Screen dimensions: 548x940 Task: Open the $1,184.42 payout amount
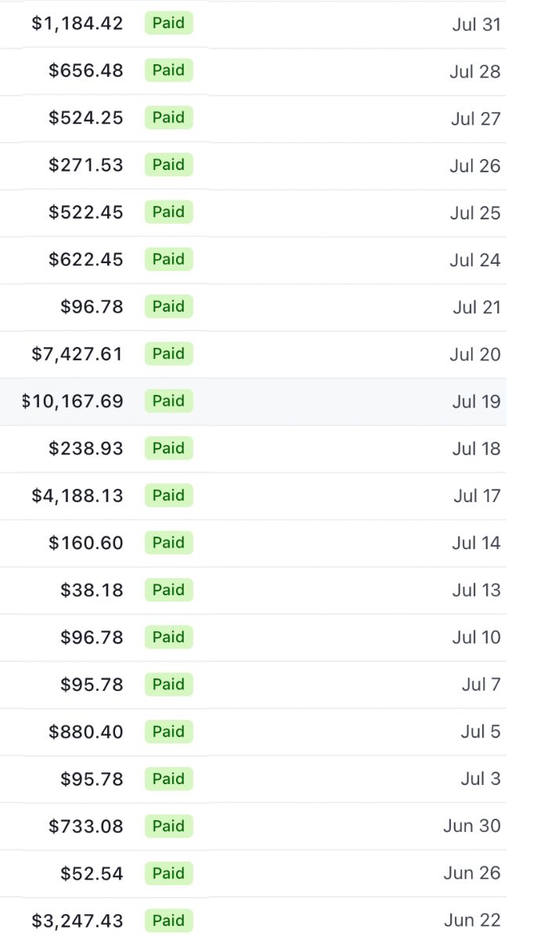(x=78, y=23)
